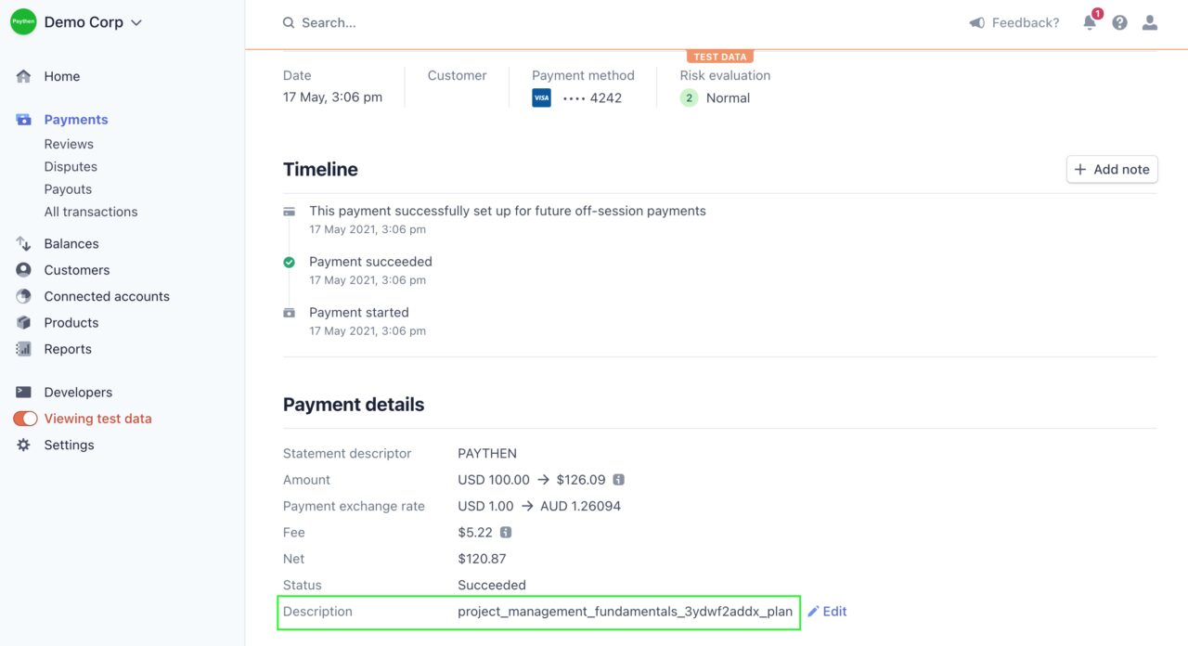Switch off the Viewing test data toggle
The height and width of the screenshot is (646, 1188).
(25, 419)
